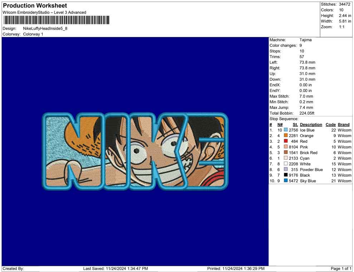Choose the Powder Blue thread swatch

[x=286, y=169]
